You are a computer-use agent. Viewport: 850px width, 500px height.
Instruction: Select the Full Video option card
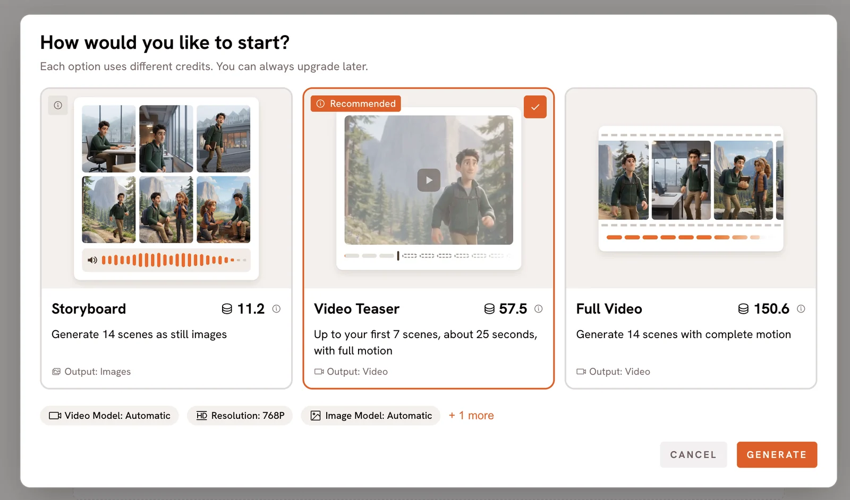[x=691, y=238]
